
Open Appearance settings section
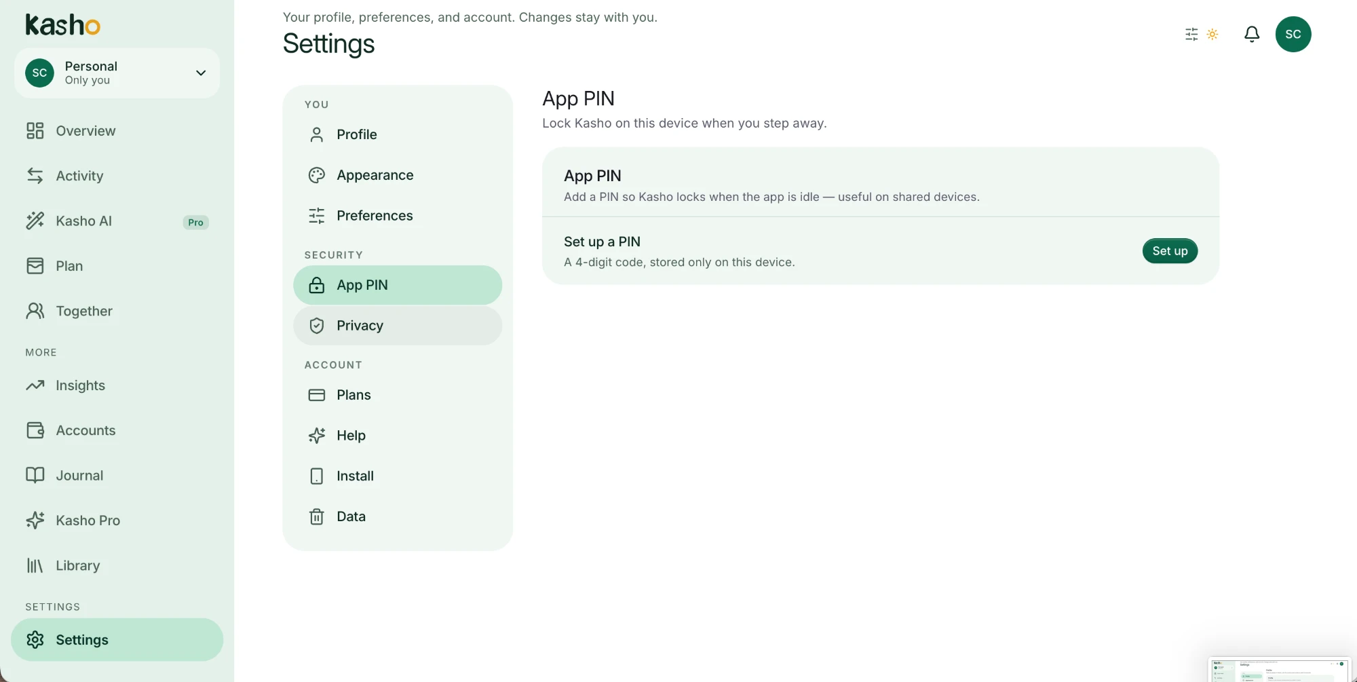pos(398,175)
